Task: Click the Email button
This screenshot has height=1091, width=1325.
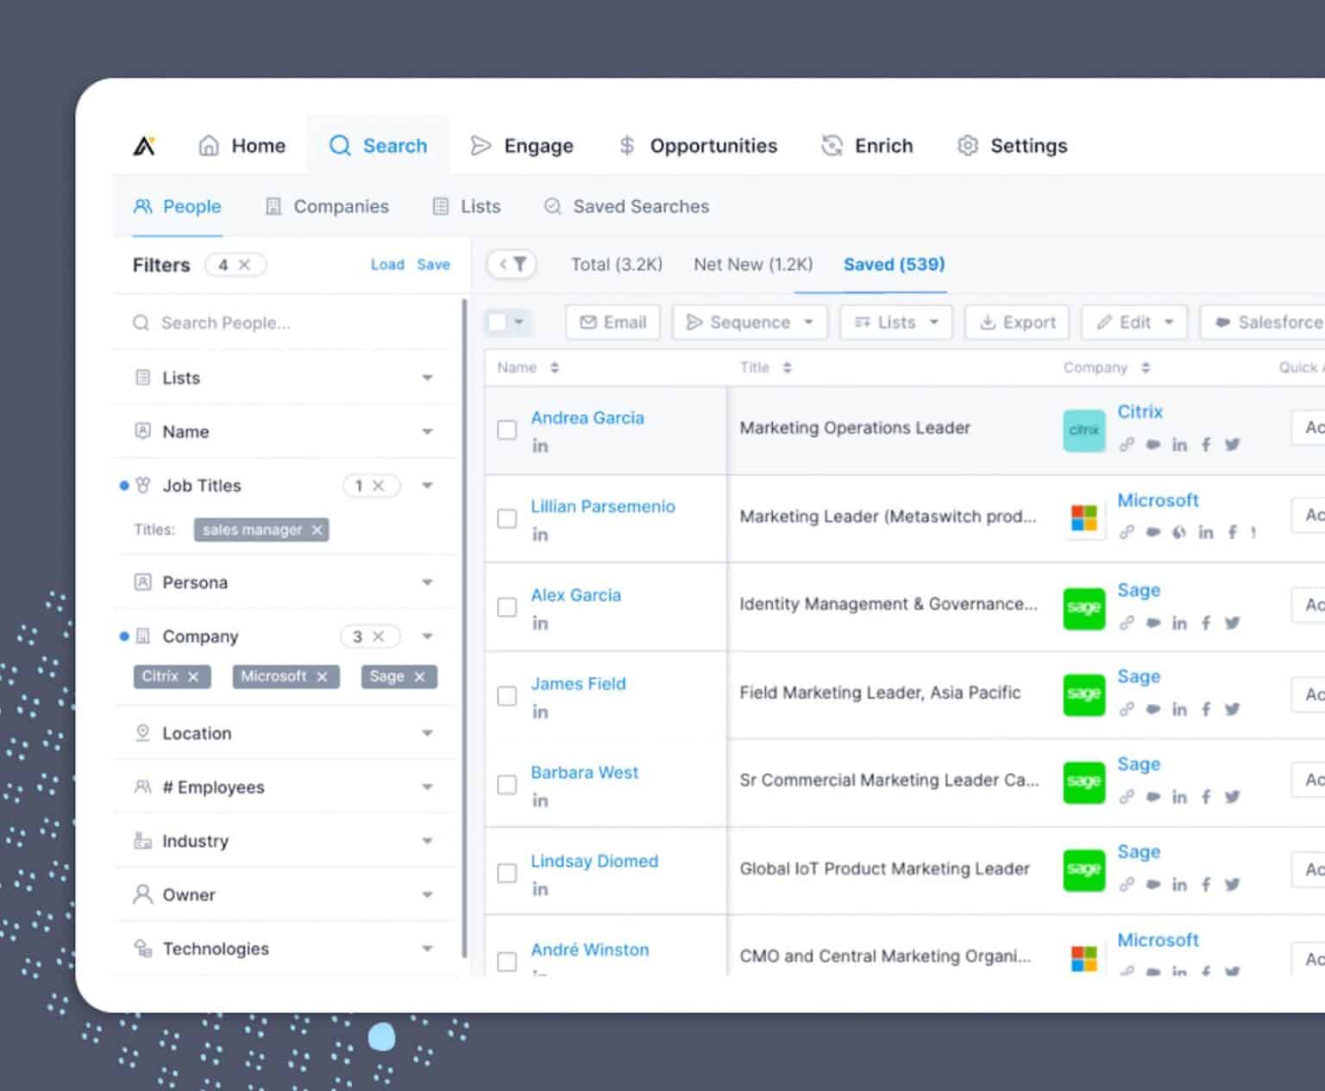Action: [x=613, y=322]
